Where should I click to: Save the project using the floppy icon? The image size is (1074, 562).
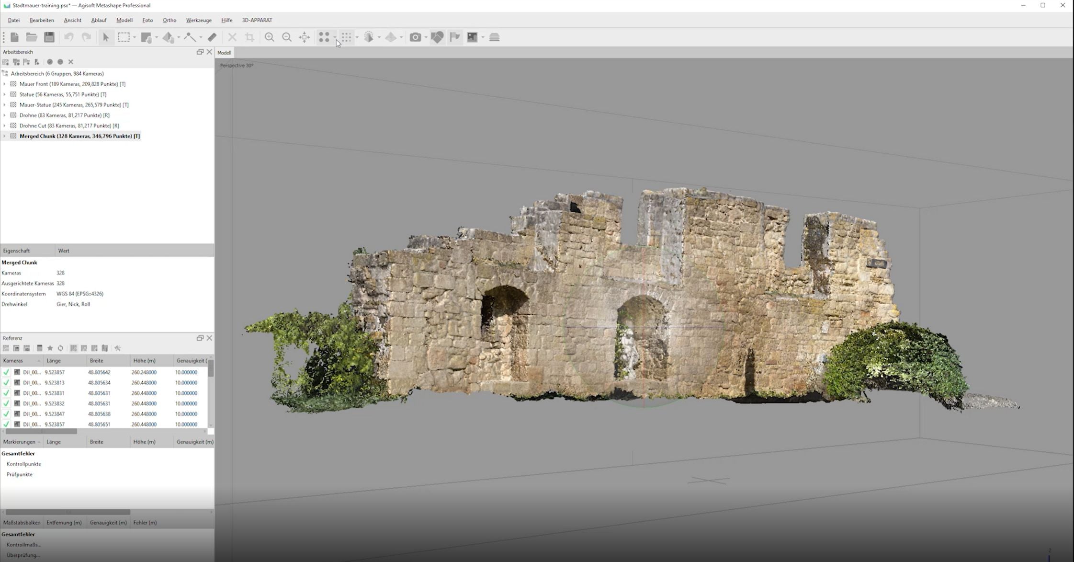coord(49,37)
